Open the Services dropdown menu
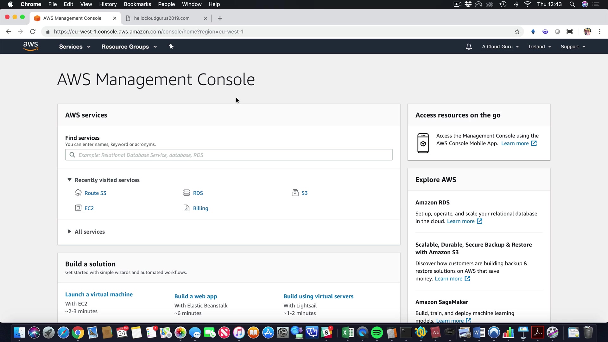The height and width of the screenshot is (342, 608). (x=74, y=47)
